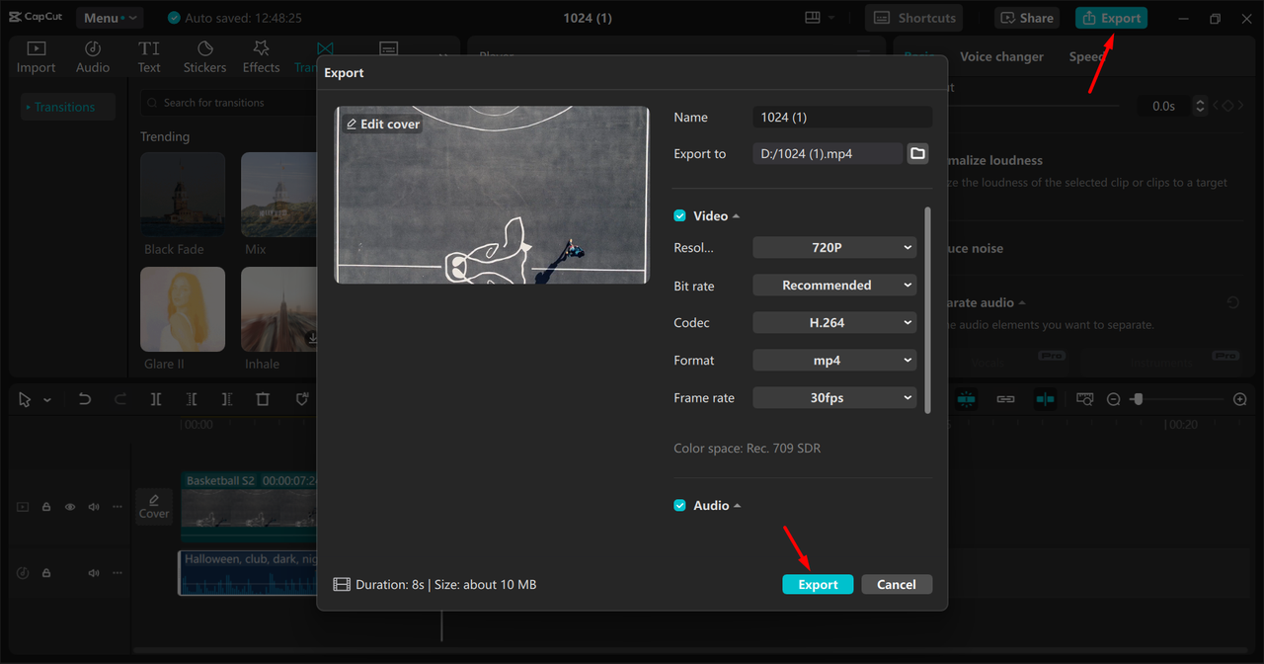
Task: Select the Glare II transition thumbnail
Action: (x=183, y=309)
